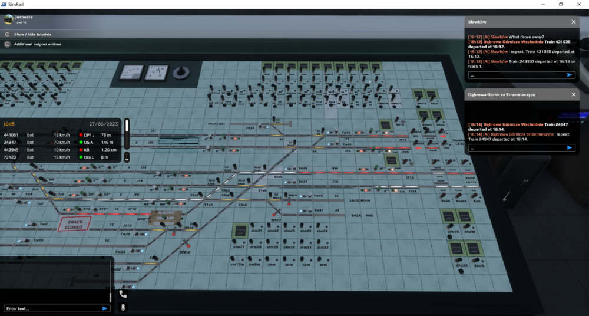Click the microphone icon
The image size is (589, 316).
click(x=123, y=307)
